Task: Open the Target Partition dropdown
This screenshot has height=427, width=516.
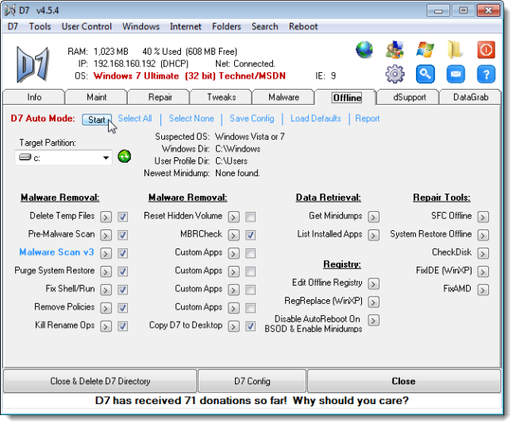Action: [x=64, y=158]
